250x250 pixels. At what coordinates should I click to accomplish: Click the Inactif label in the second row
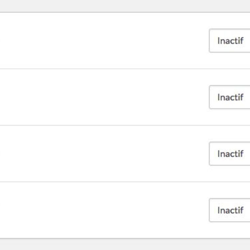pyautogui.click(x=230, y=97)
